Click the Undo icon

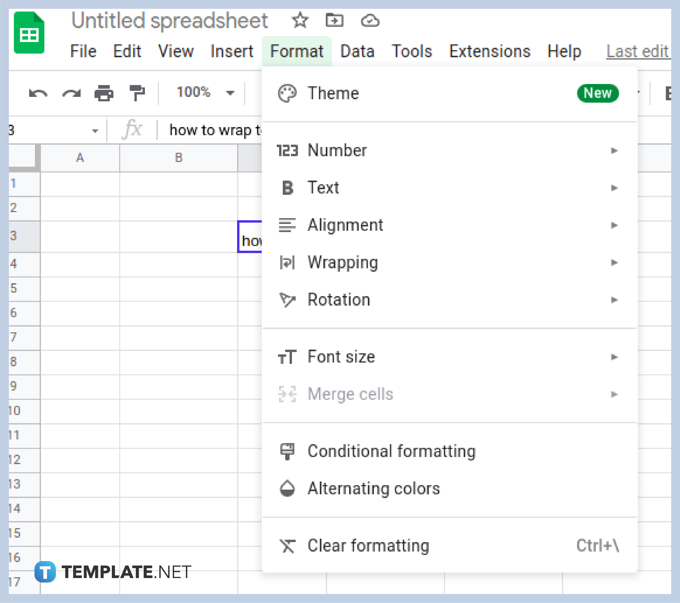[39, 93]
